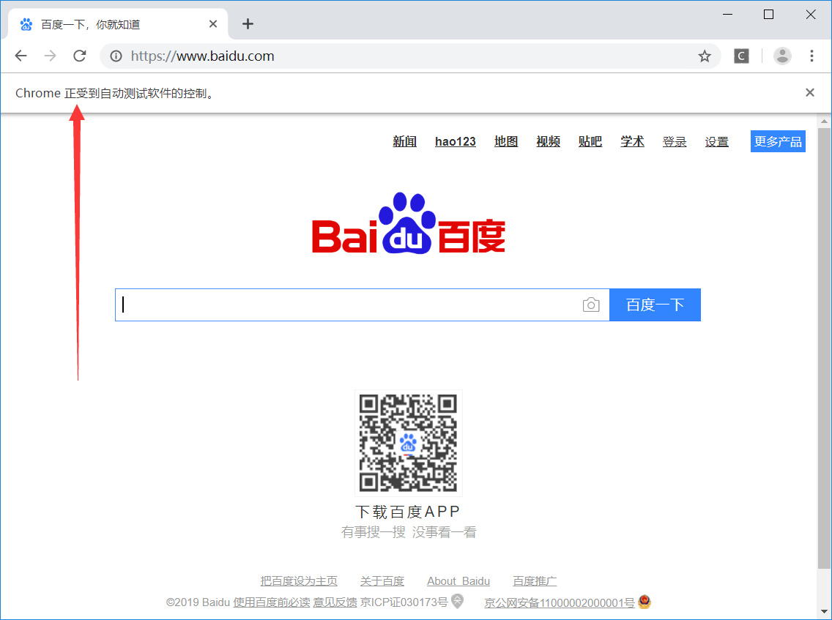Viewport: 832px width, 620px height.
Task: Click the camera image search icon
Action: point(590,305)
